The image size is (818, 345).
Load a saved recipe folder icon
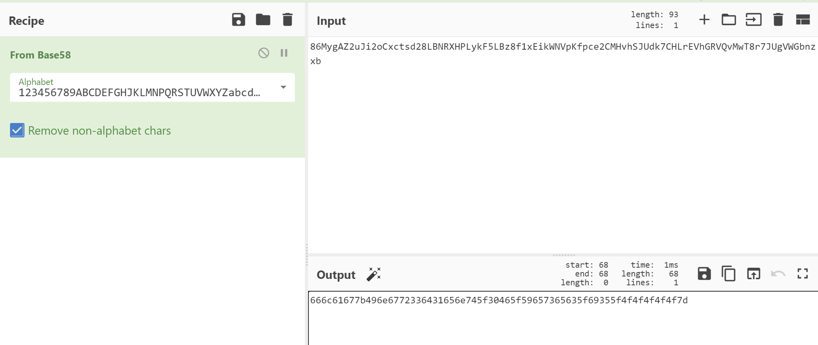pyautogui.click(x=263, y=20)
